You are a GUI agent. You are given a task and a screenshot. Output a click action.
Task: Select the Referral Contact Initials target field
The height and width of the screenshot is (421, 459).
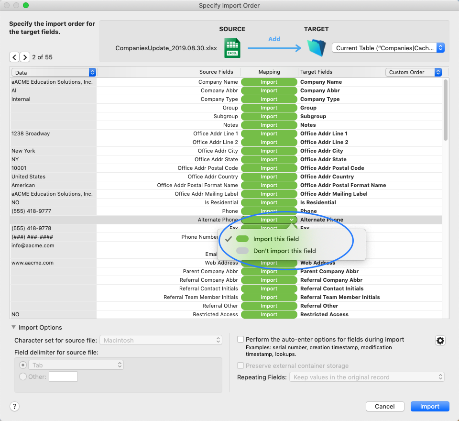pyautogui.click(x=332, y=288)
